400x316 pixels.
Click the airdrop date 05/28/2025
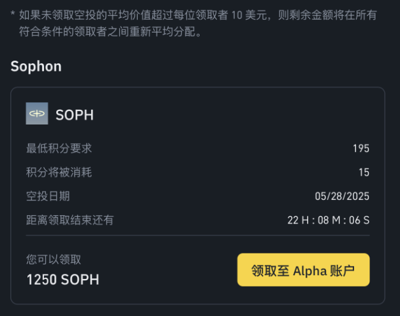click(x=342, y=196)
